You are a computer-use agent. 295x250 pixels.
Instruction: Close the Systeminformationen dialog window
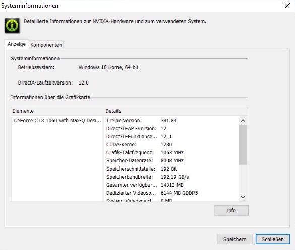pos(287,6)
